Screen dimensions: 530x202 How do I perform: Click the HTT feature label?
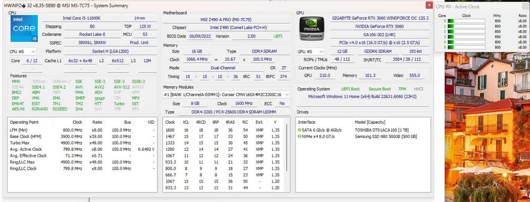[x=98, y=104]
